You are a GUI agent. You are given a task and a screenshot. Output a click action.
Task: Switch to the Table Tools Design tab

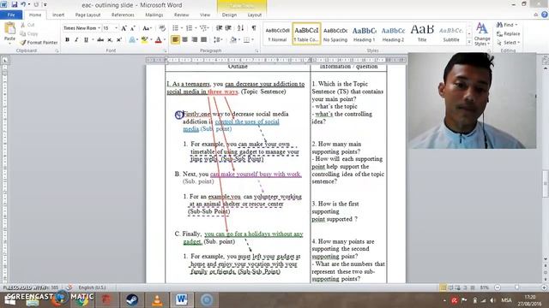point(229,15)
